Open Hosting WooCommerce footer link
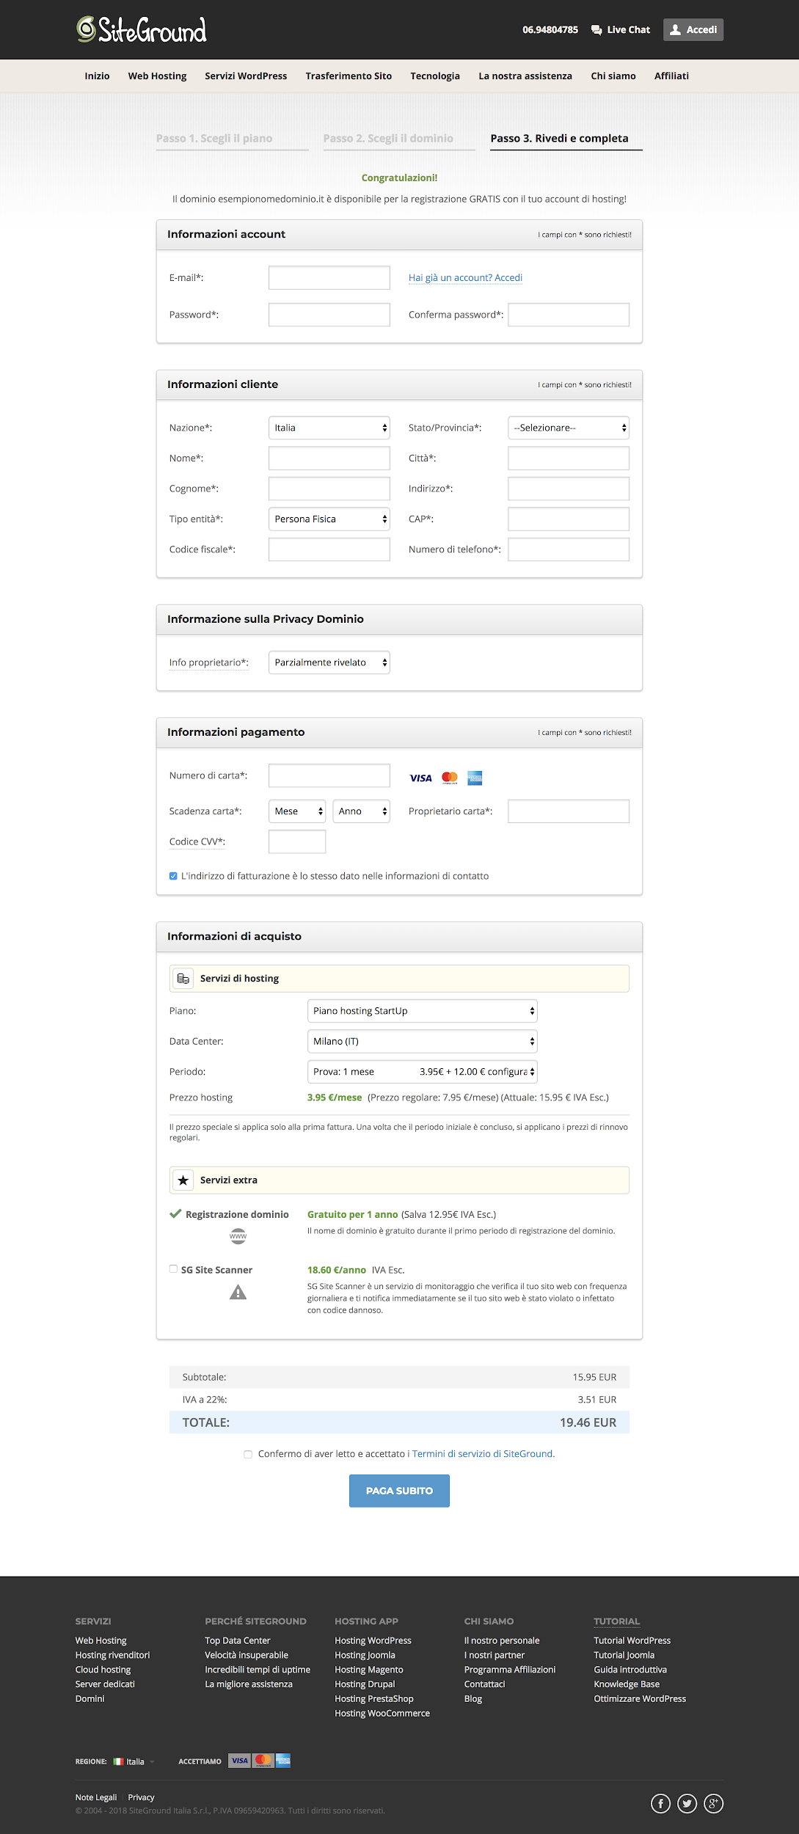This screenshot has width=799, height=1834. pos(382,1714)
